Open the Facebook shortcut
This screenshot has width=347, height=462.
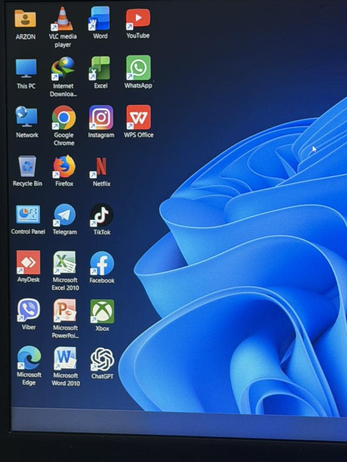(102, 263)
